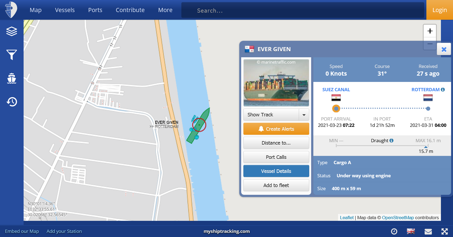Click the EVER GIVEN panel title

point(274,49)
